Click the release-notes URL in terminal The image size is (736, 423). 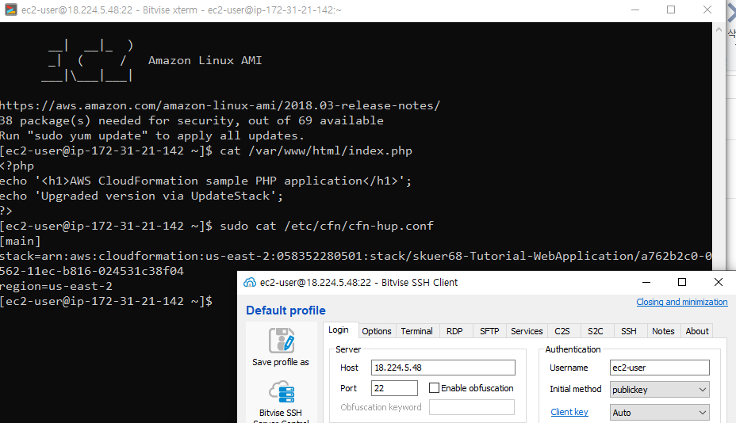tap(220, 105)
